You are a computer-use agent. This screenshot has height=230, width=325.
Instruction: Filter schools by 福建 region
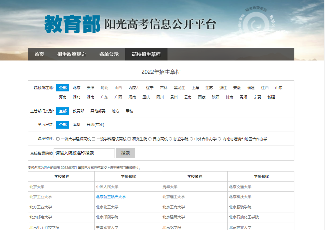pyautogui.click(x=251, y=88)
